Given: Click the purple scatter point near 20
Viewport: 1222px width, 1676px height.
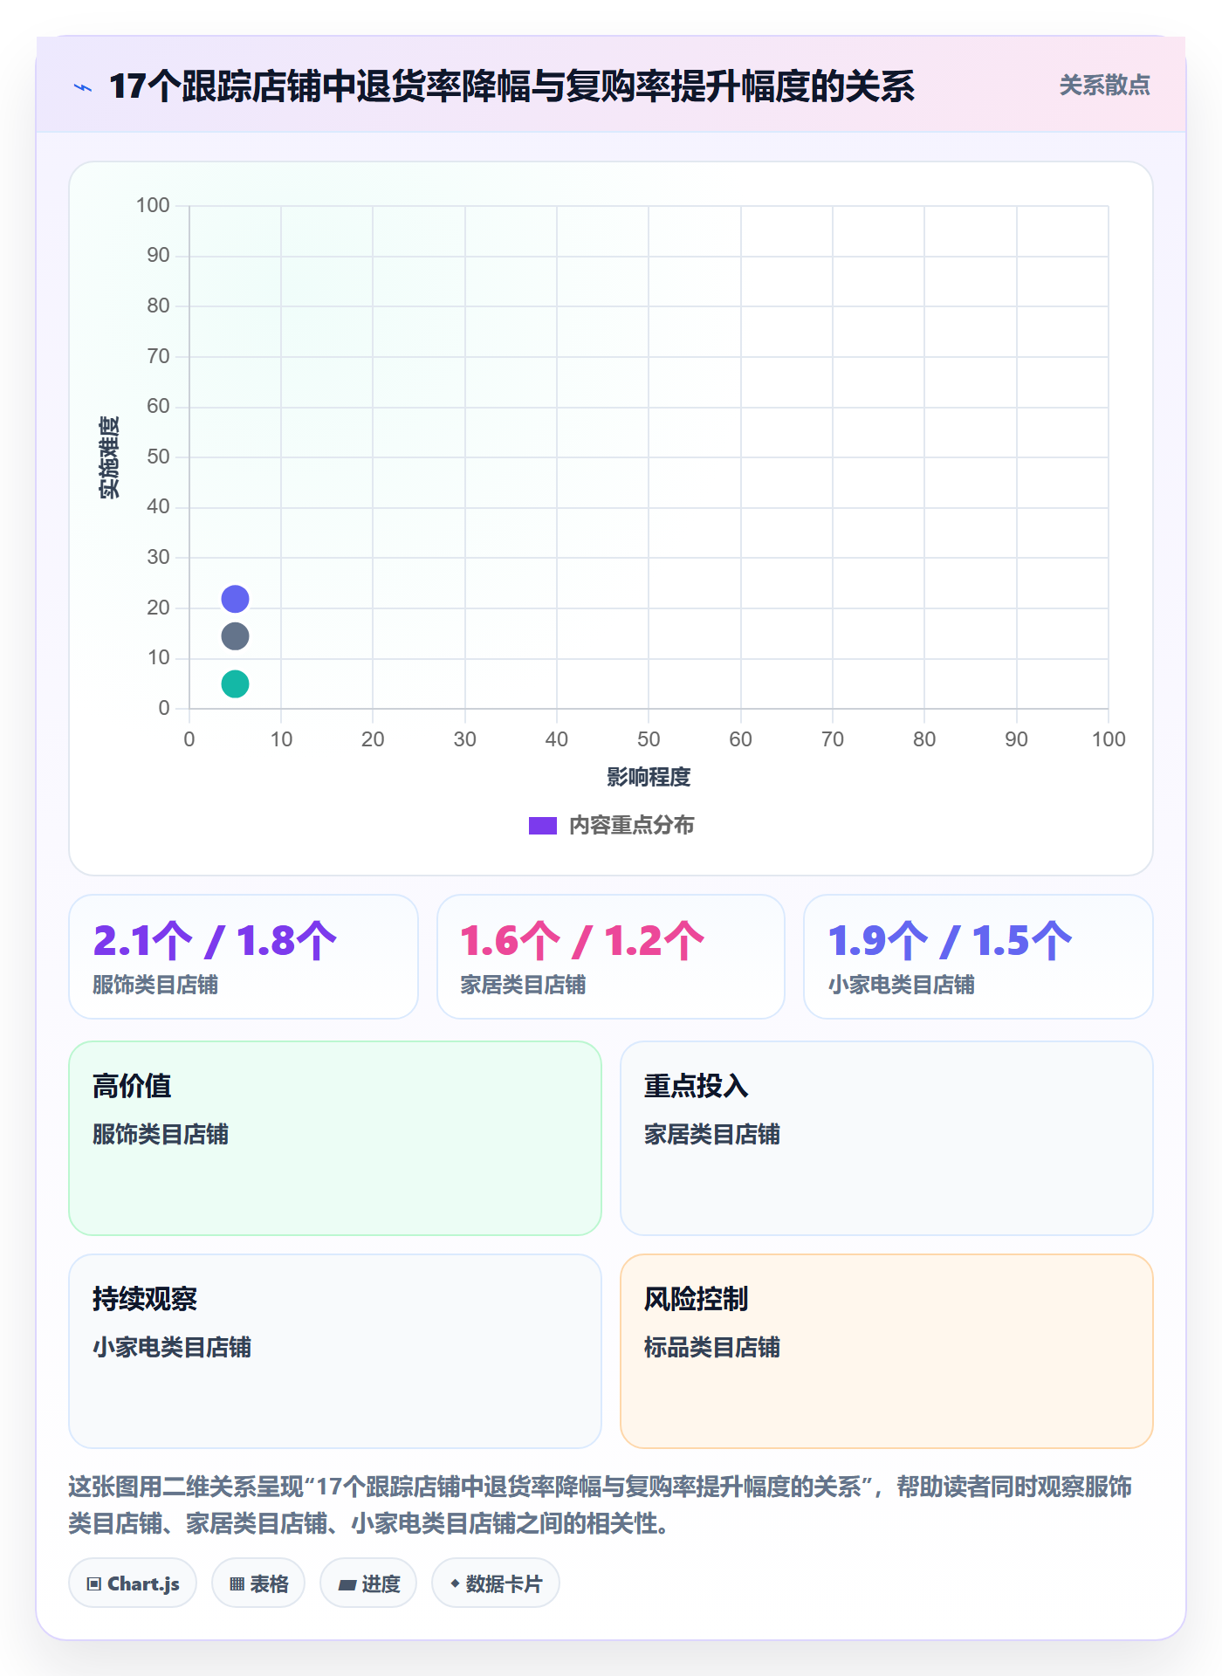Looking at the screenshot, I should click(x=235, y=599).
